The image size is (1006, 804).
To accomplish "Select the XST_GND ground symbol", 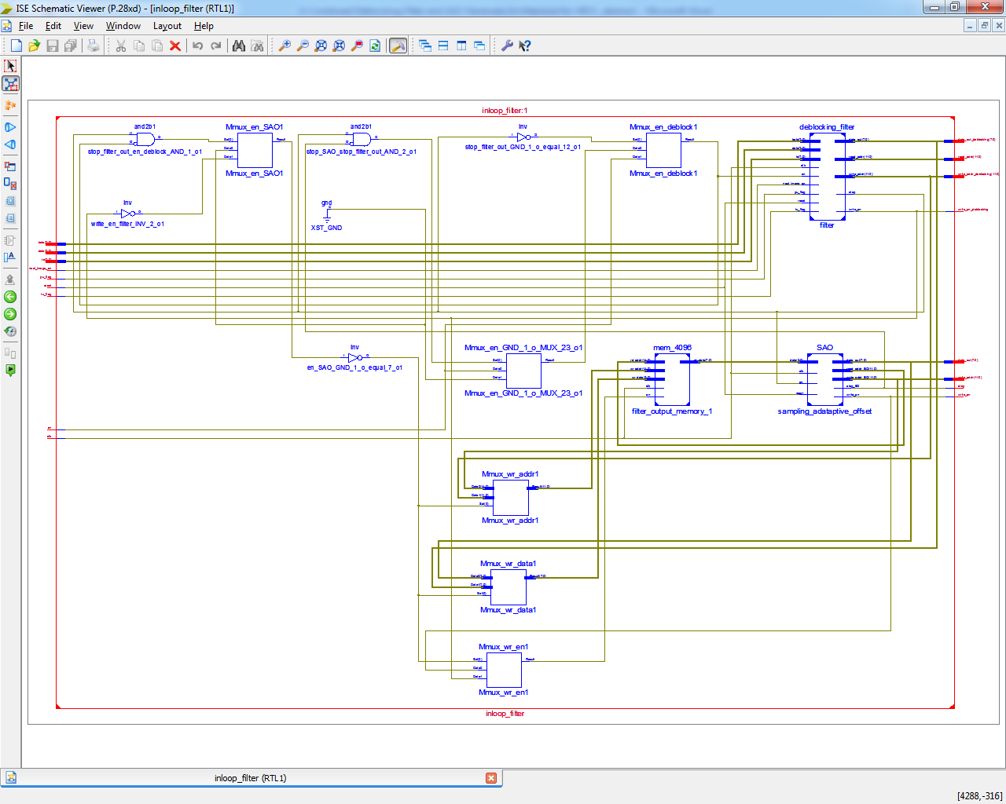I will (x=327, y=214).
